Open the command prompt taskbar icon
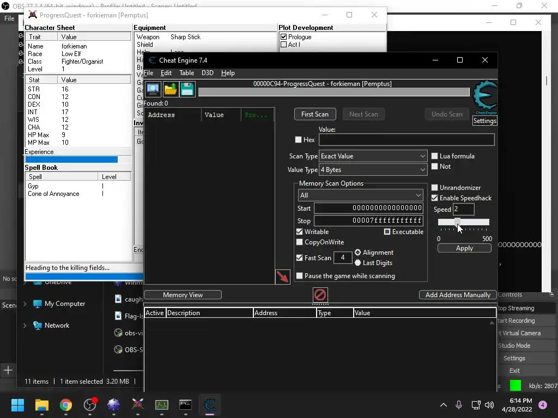Screen dimensions: 558x418 (185, 404)
